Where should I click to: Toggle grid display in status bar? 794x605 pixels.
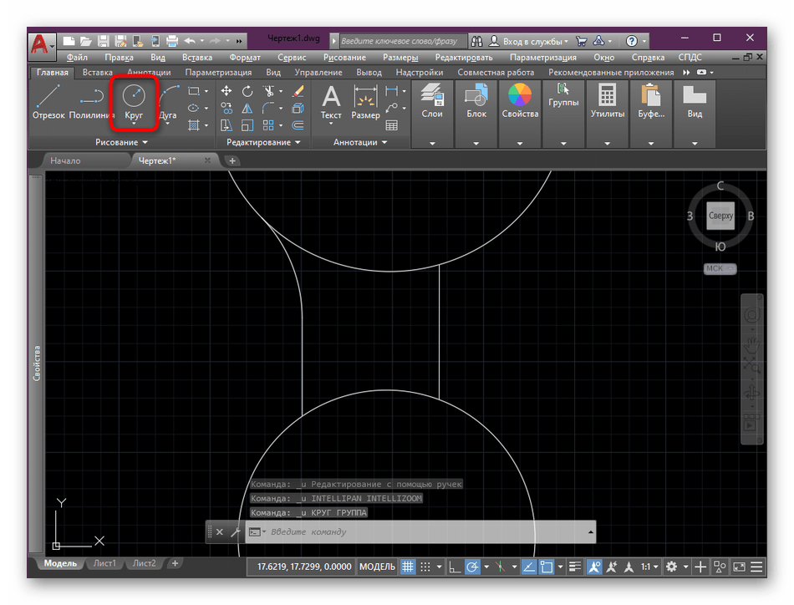pos(409,567)
